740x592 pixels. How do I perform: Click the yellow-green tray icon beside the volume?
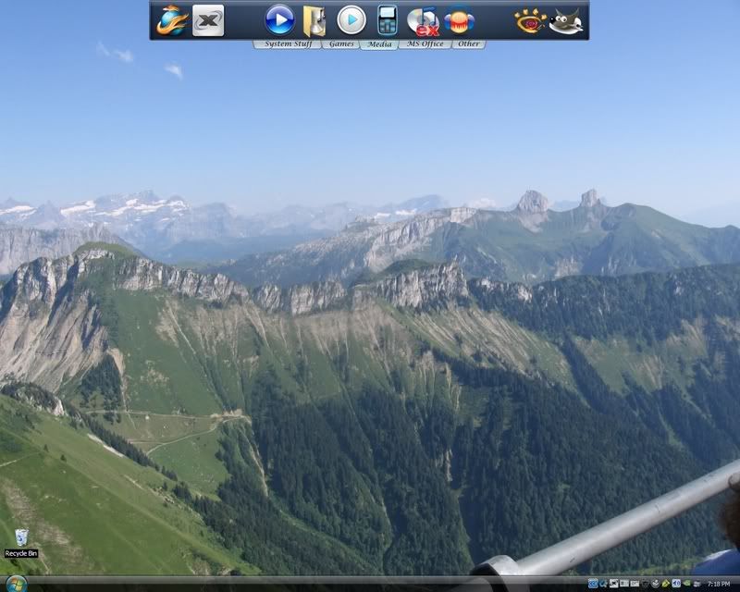point(665,584)
